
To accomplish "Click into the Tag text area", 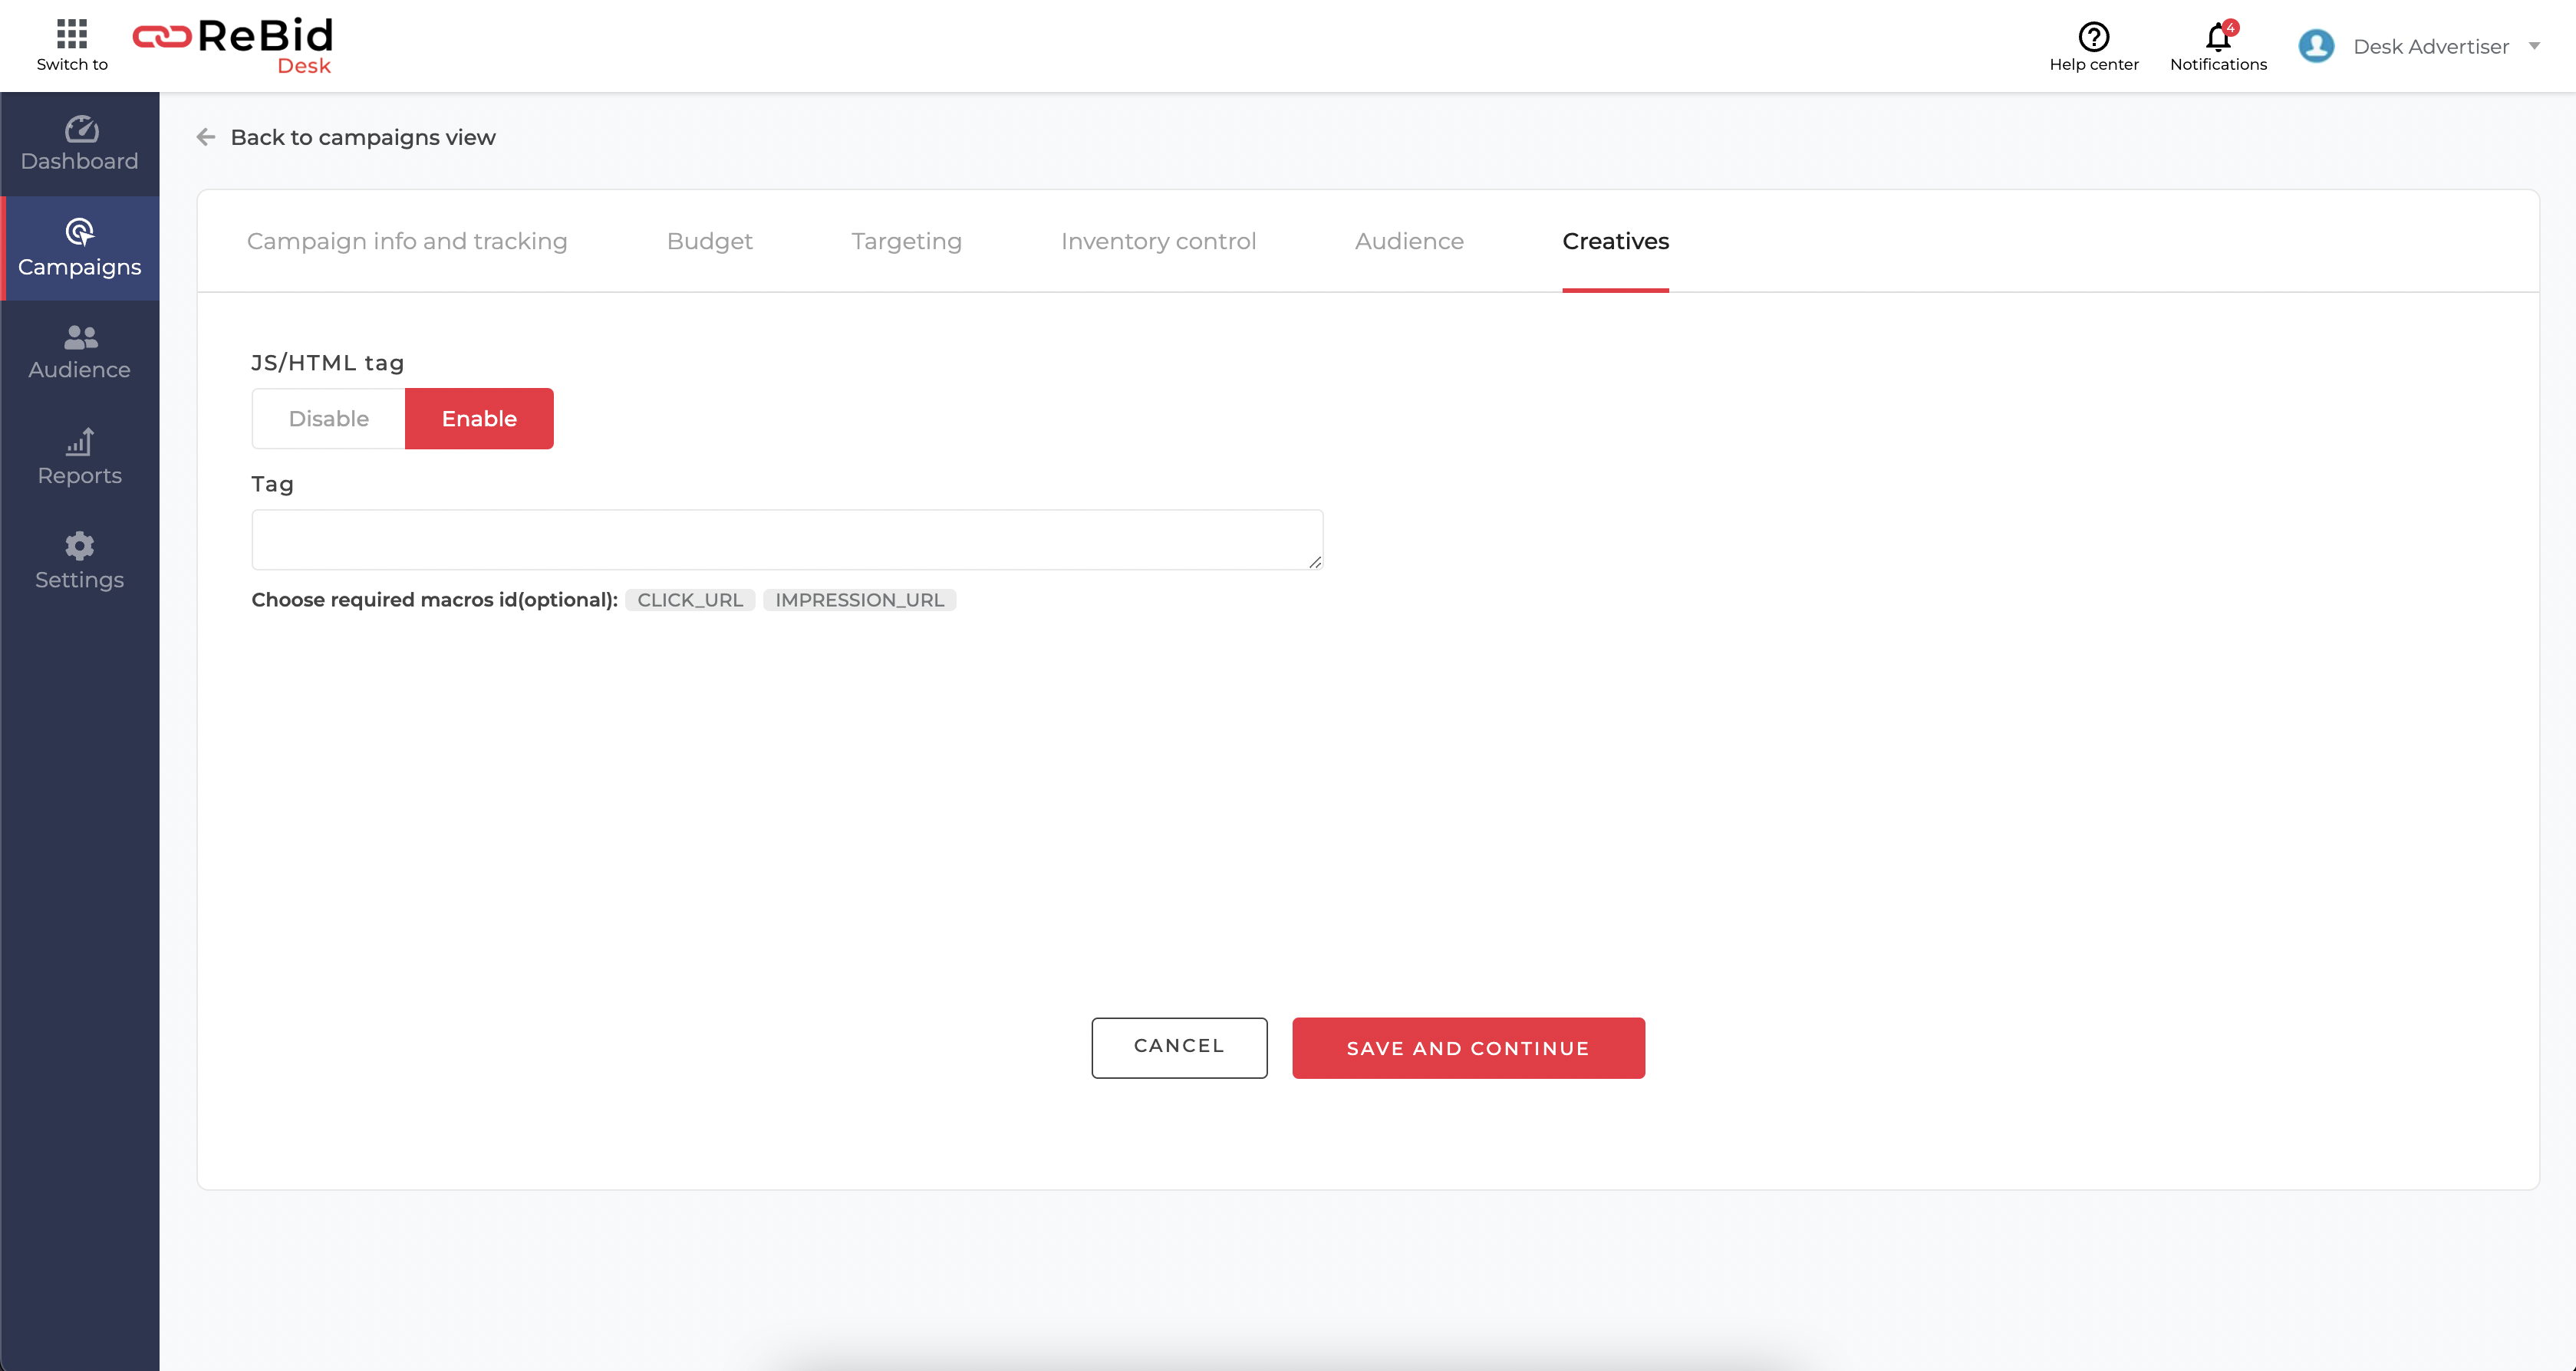I will coord(787,540).
